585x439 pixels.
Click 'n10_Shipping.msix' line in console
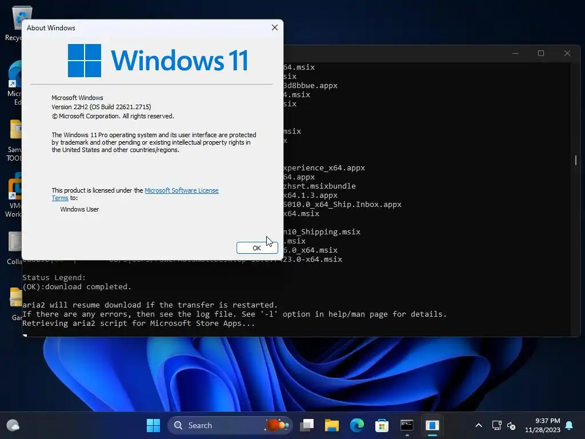322,232
